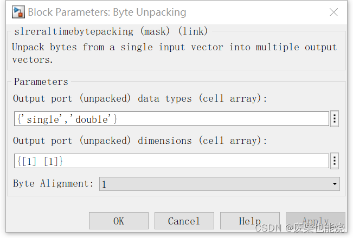
Task: Click the output data types input field
Action: click(171, 118)
